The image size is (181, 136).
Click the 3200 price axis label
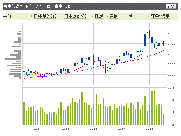171,23
